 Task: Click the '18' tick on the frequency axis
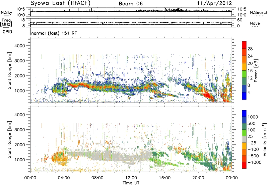[x=22, y=20]
